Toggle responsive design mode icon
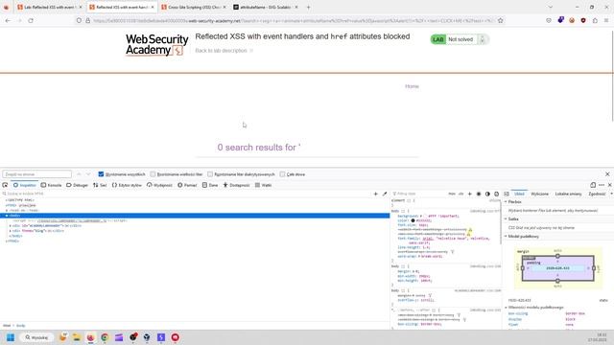The height and width of the screenshot is (345, 614). pyautogui.click(x=593, y=185)
